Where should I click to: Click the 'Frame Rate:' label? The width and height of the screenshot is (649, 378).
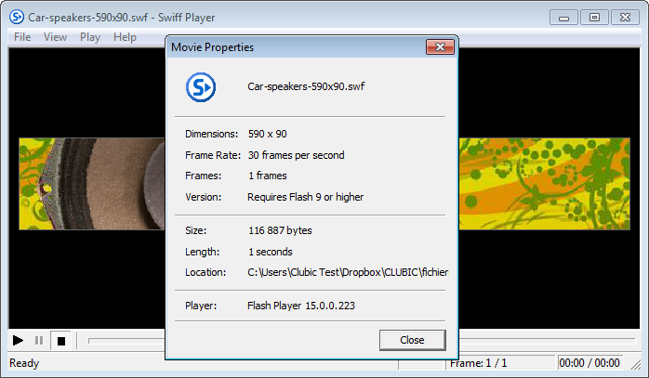pyautogui.click(x=213, y=155)
